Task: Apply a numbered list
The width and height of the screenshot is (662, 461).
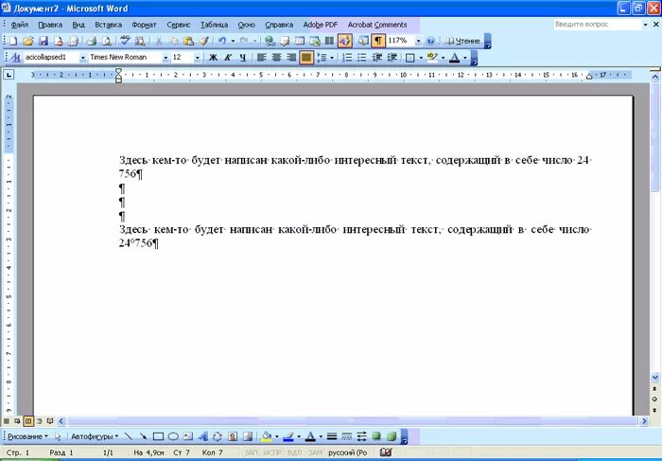Action: [x=347, y=58]
